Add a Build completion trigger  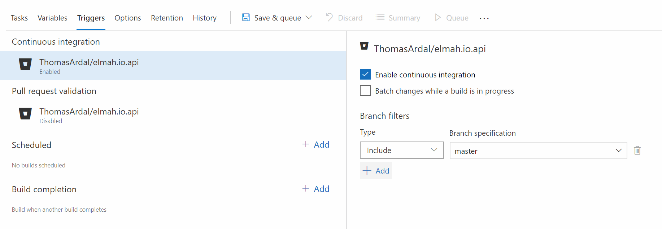pos(315,189)
